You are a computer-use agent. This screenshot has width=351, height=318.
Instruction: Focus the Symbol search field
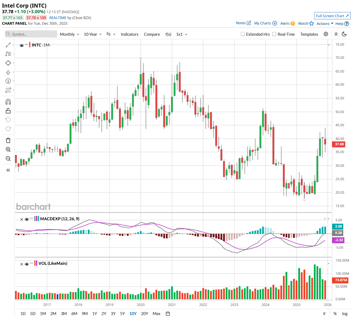pyautogui.click(x=31, y=34)
